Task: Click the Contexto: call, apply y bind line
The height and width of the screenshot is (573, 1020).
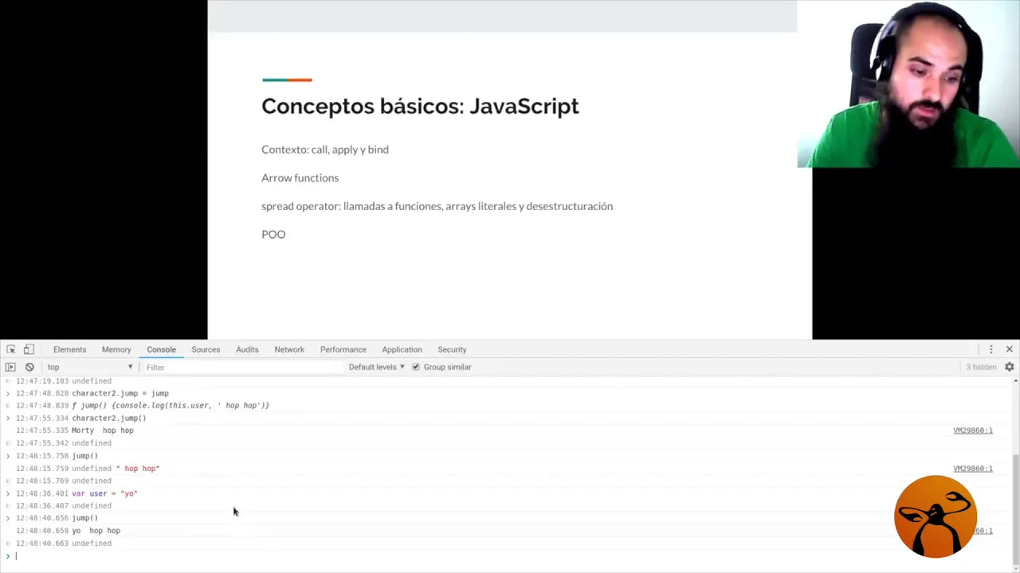Action: click(x=325, y=150)
